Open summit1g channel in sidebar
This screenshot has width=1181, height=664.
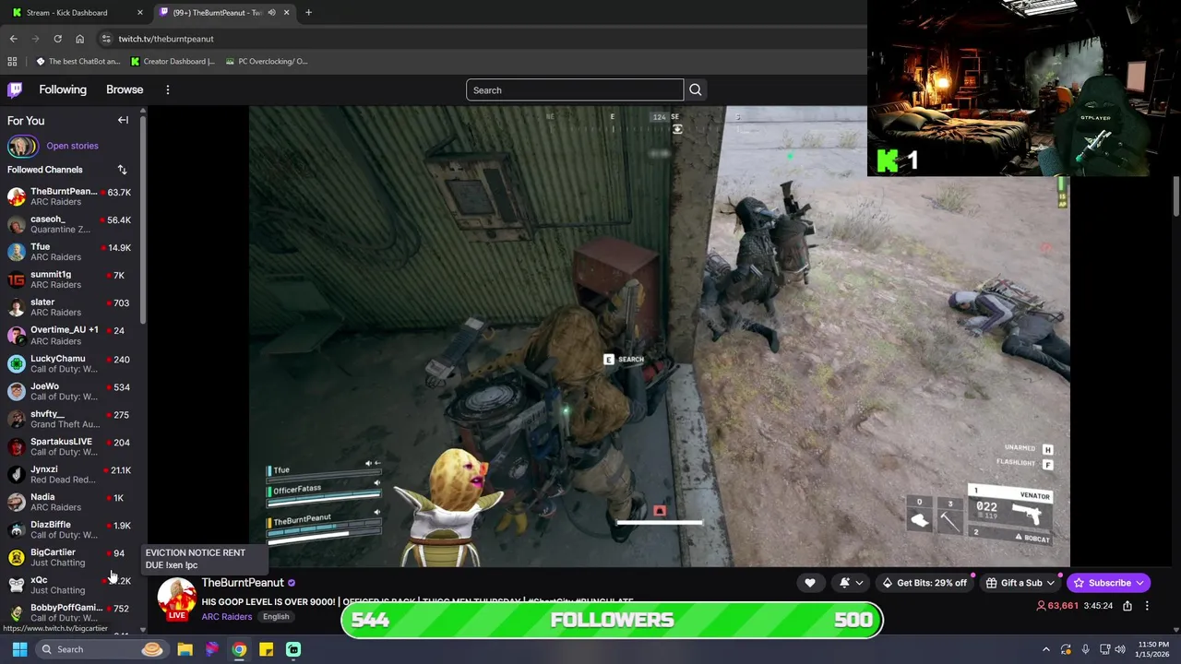point(71,279)
